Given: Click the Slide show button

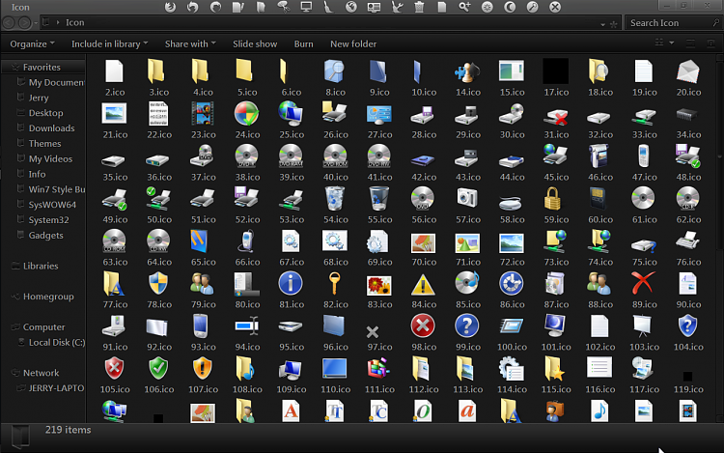Looking at the screenshot, I should (255, 44).
